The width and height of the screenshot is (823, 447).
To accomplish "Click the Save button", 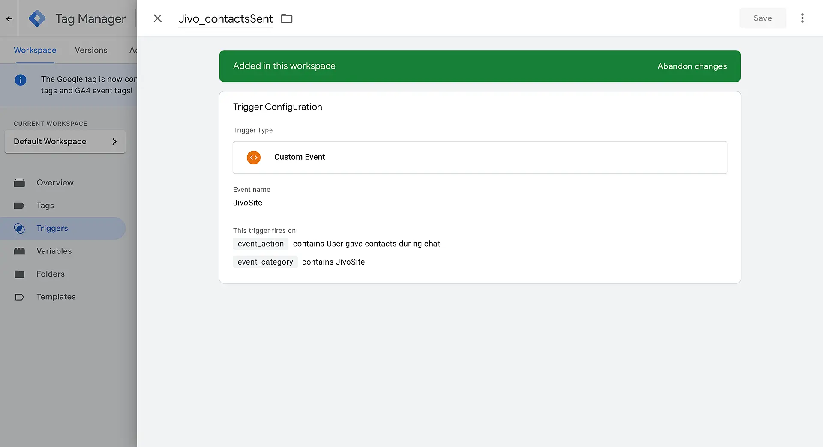I will click(x=763, y=18).
